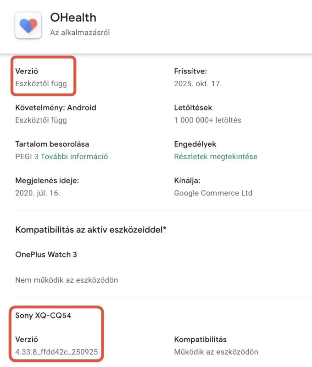Image resolution: width=312 pixels, height=367 pixels.
Task: Select the Az alkalmazásról subtitle
Action: point(80,33)
